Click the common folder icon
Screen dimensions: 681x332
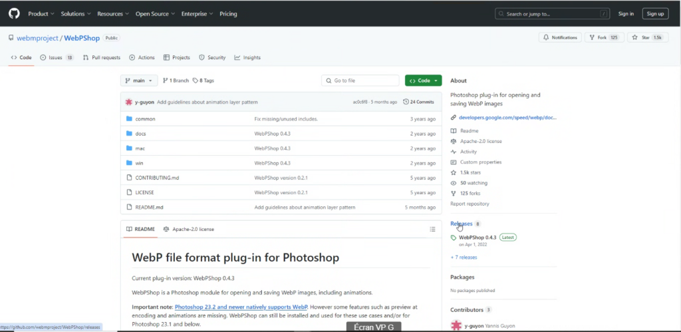tap(129, 119)
